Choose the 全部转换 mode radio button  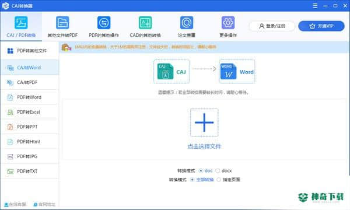point(192,180)
